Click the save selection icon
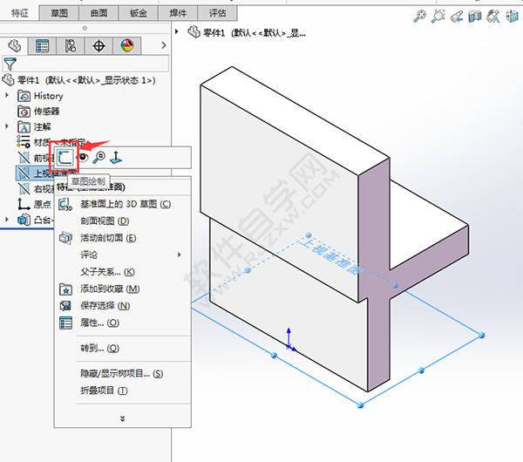This screenshot has height=462, width=523. pyautogui.click(x=65, y=306)
